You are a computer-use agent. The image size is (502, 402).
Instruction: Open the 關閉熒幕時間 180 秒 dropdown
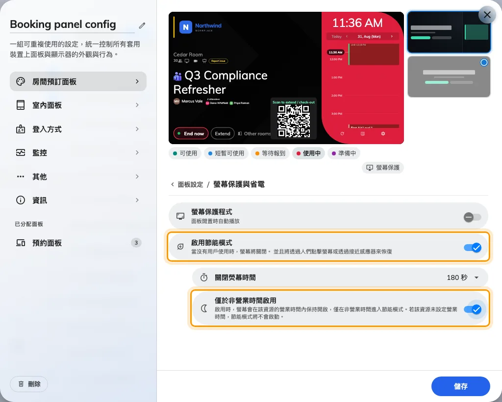(x=463, y=277)
